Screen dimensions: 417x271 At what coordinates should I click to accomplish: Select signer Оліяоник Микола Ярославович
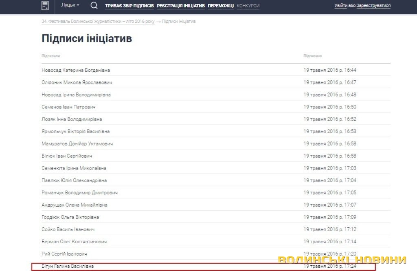tap(77, 82)
